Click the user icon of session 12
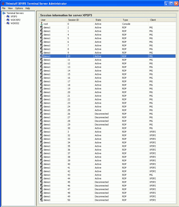This screenshot has width=179, height=207. click(42, 63)
